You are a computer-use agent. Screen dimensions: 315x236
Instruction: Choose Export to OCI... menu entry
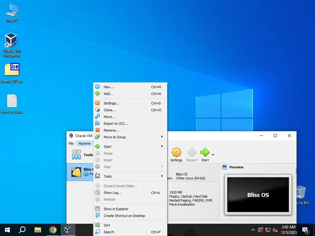pyautogui.click(x=130, y=124)
